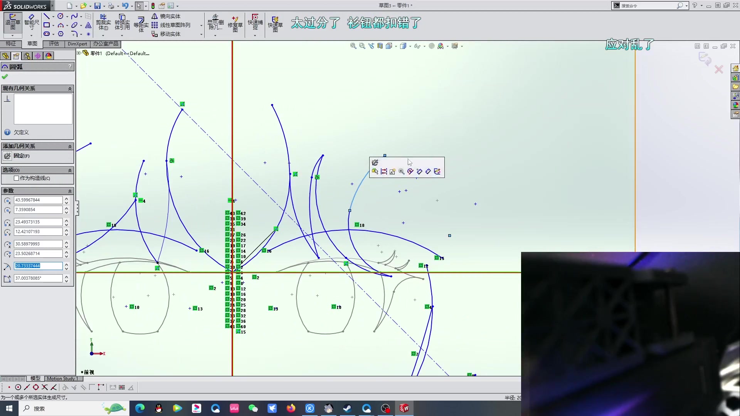Screen dimensions: 740x416
Task: Select the Straight Slot tool
Action: pos(47,34)
